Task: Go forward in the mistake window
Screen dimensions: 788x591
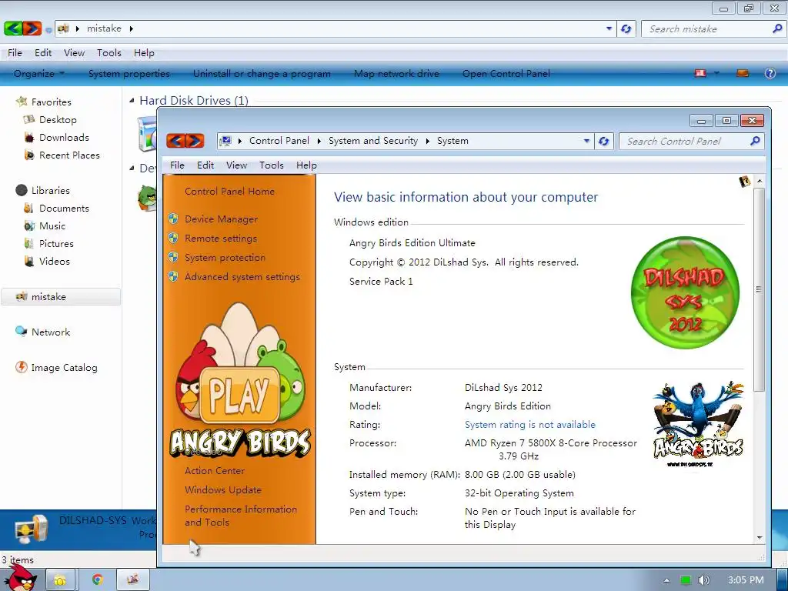Action: pyautogui.click(x=32, y=28)
